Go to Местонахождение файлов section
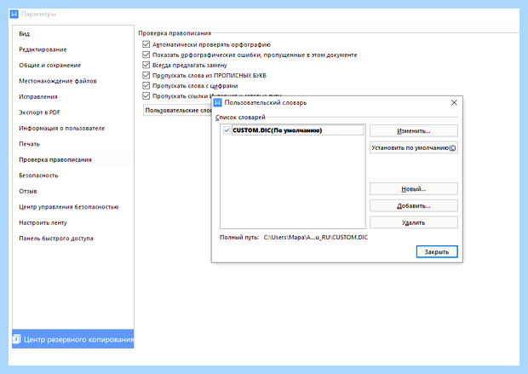This screenshot has height=374, width=528. pos(58,81)
